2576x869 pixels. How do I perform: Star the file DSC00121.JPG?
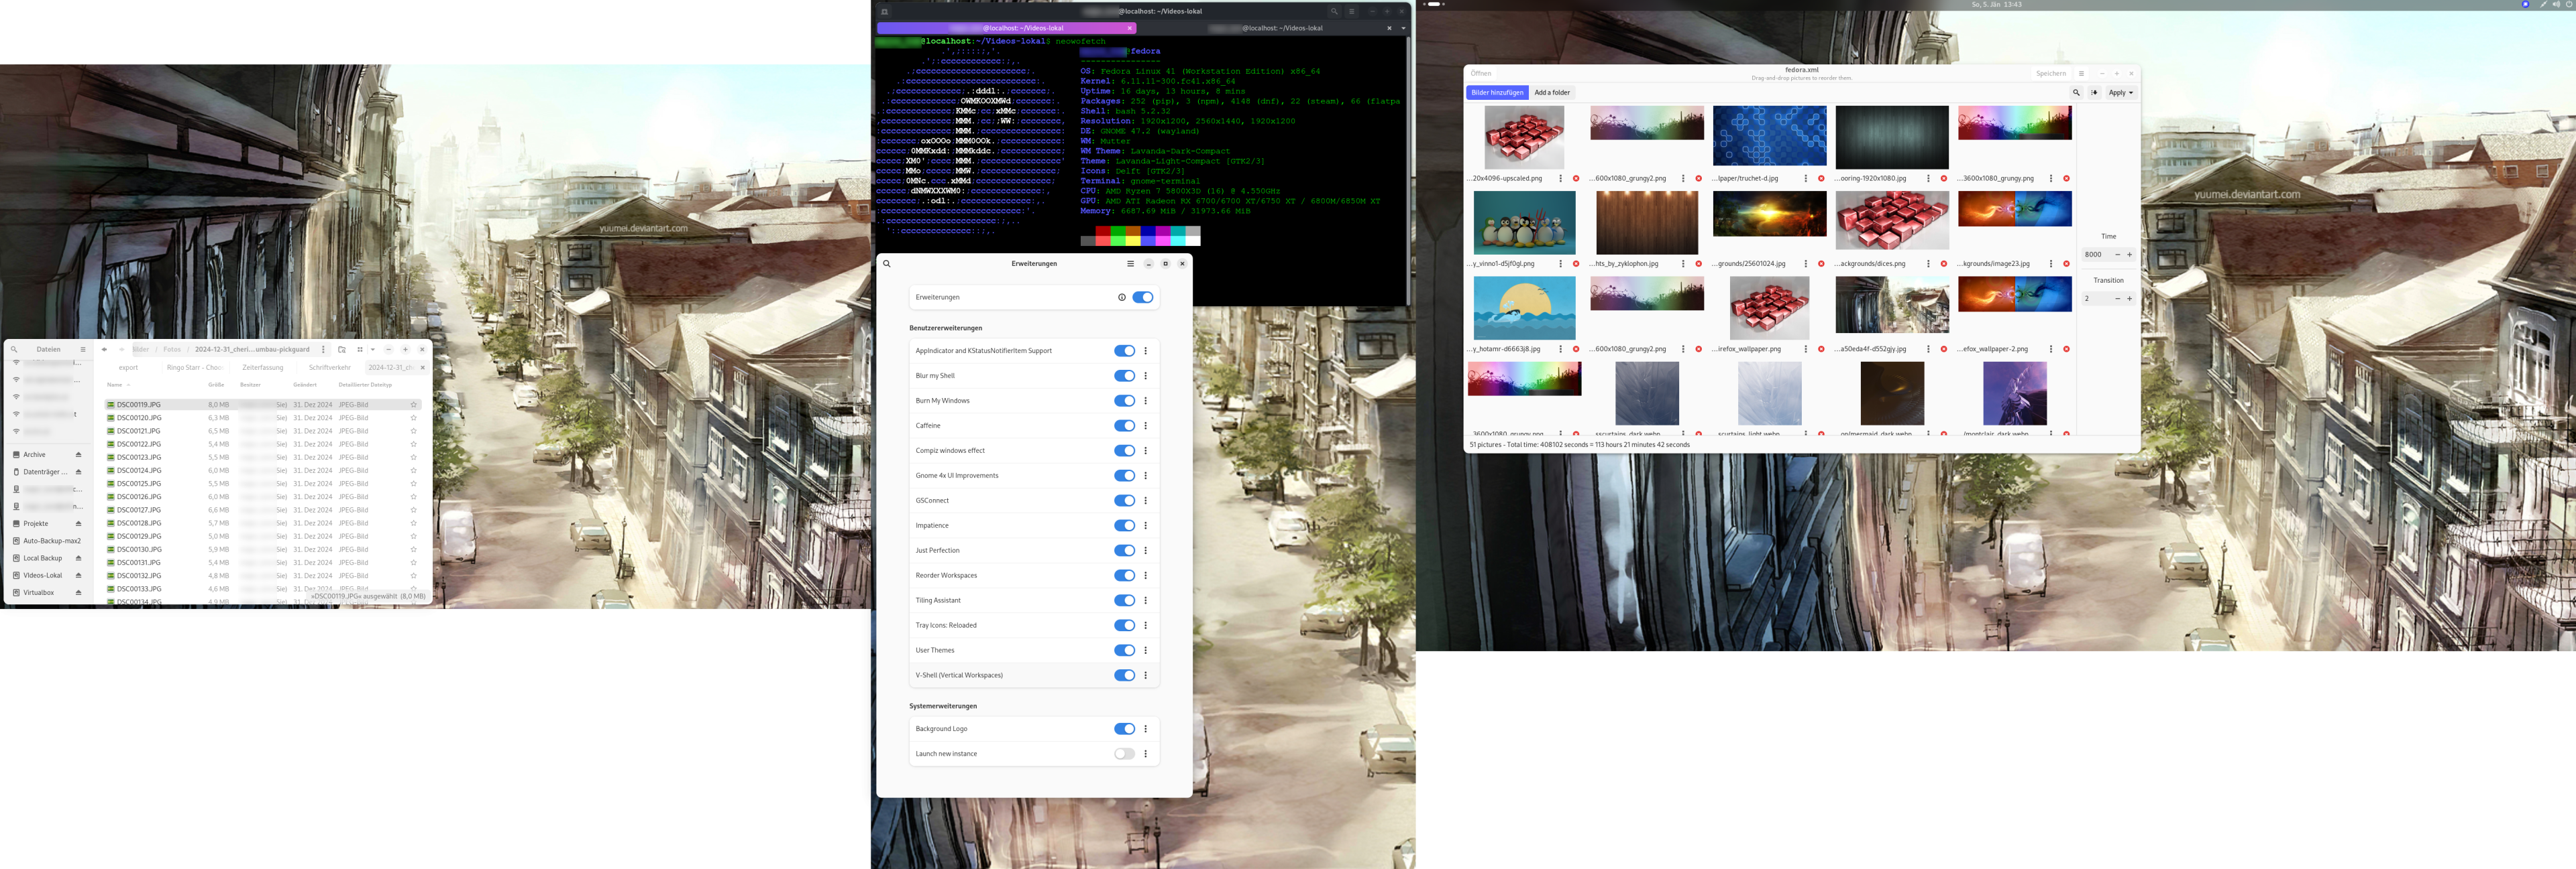point(413,431)
